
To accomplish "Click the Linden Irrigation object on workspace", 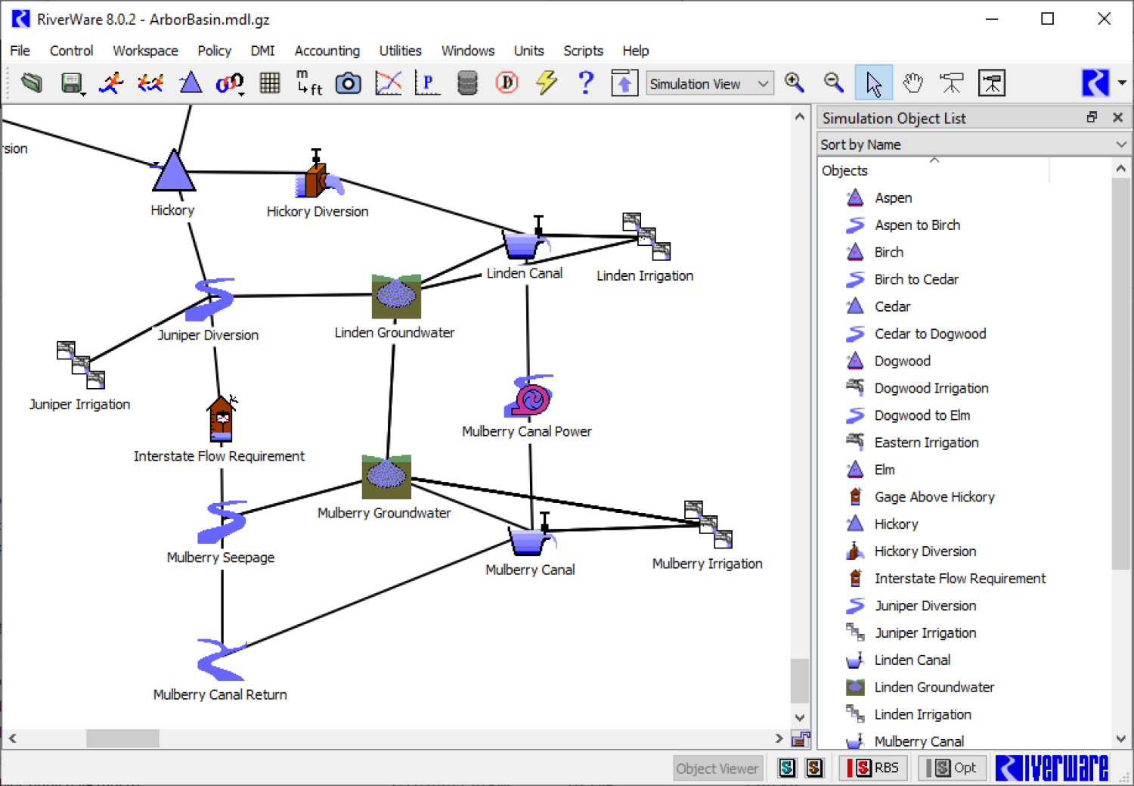I will click(646, 236).
